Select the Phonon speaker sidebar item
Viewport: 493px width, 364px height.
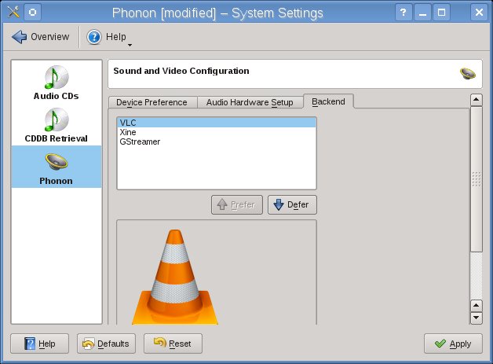(57, 167)
